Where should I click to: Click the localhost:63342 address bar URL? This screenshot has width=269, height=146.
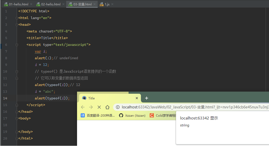(x=195, y=107)
